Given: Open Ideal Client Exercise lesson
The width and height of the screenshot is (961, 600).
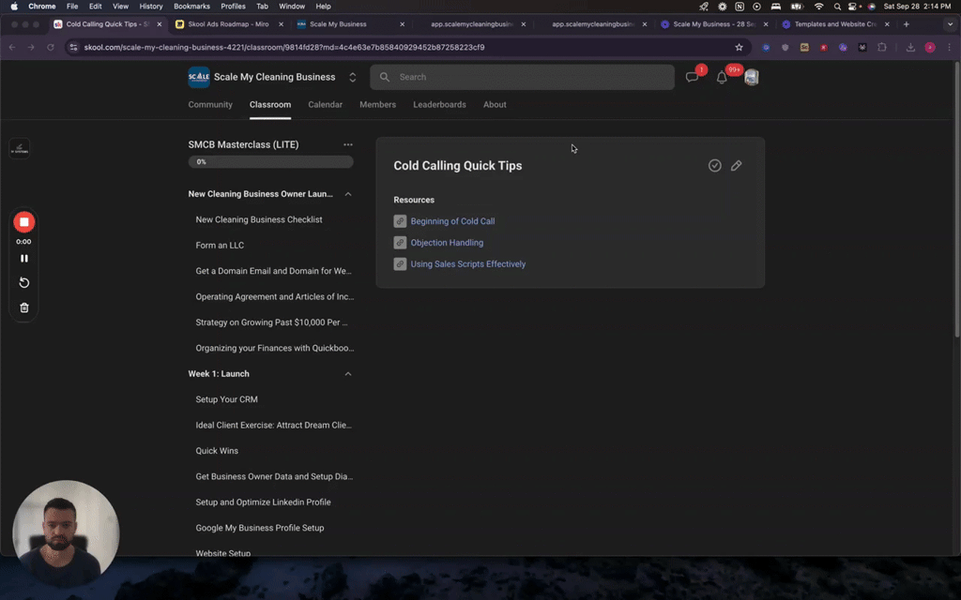Looking at the screenshot, I should point(271,425).
